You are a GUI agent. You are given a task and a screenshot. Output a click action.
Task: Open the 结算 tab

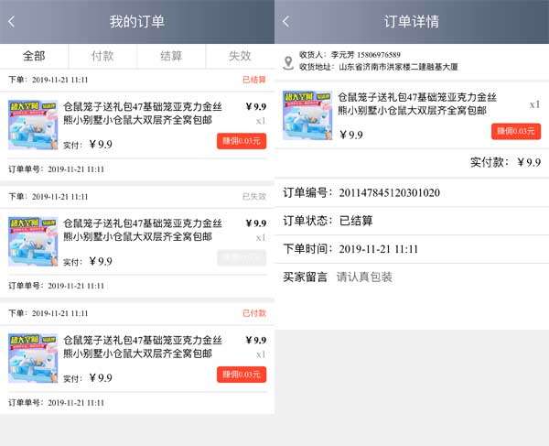point(171,56)
